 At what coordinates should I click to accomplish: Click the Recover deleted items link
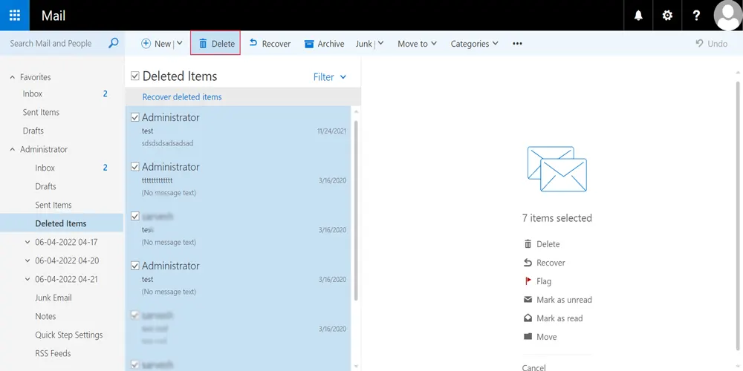pyautogui.click(x=182, y=97)
